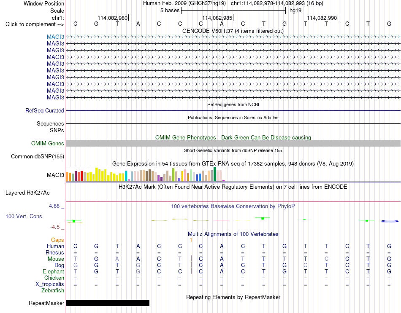Image resolution: width=401 pixels, height=313 pixels.
Task: Open the RefSeq Curated track label
Action: tap(45, 110)
